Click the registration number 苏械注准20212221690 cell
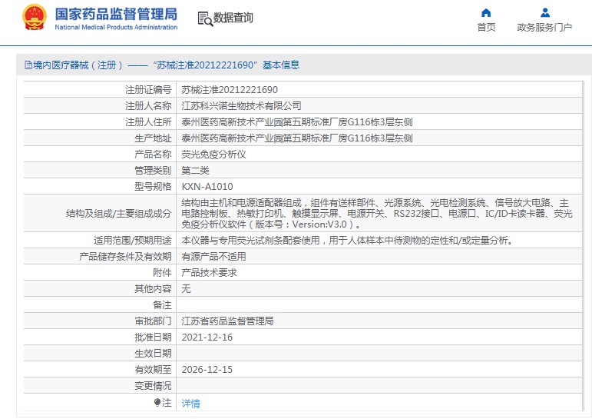 (x=230, y=90)
